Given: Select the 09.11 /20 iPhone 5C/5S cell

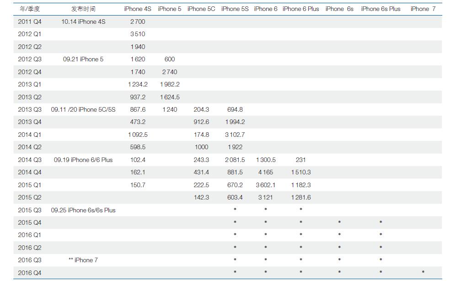Looking at the screenshot, I should tap(83, 110).
